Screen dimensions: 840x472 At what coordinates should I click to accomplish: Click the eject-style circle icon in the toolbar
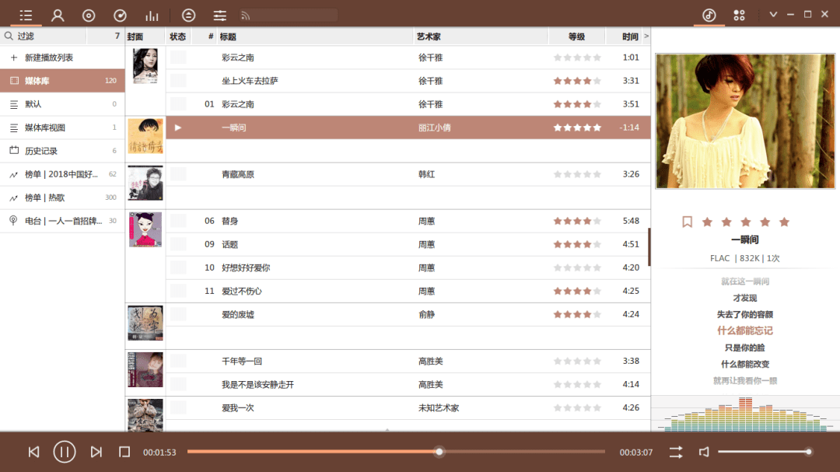tap(187, 14)
